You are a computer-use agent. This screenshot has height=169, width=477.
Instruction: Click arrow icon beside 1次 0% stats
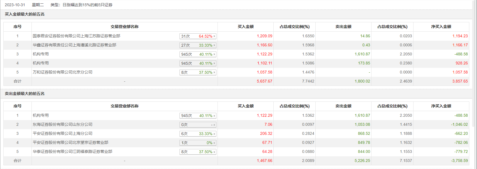pyautogui.click(x=214, y=143)
